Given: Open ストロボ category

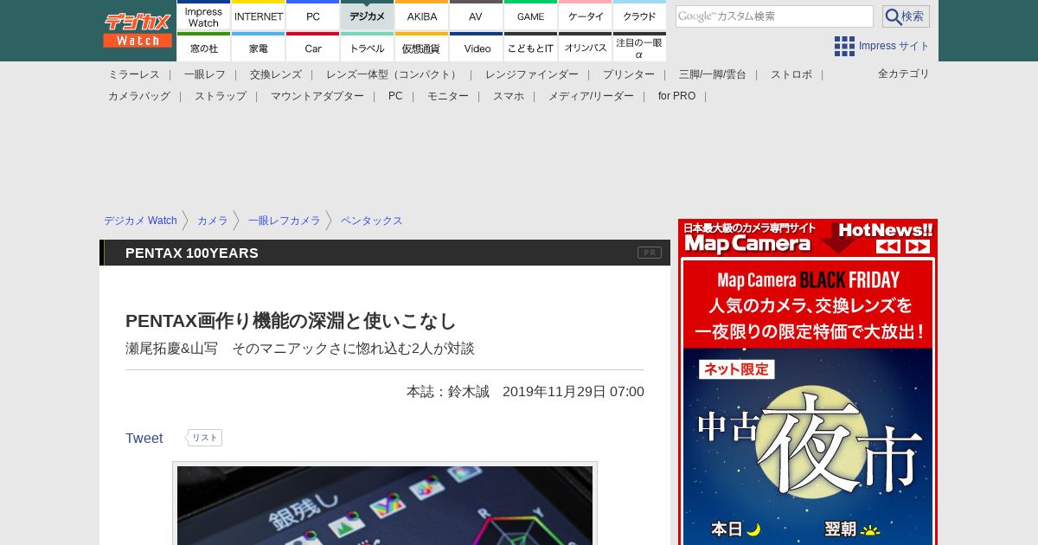Looking at the screenshot, I should coord(791,74).
